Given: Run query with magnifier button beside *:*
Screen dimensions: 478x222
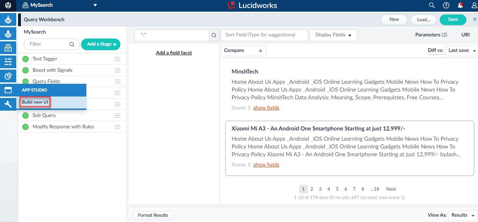Looking at the screenshot, I should point(214,35).
